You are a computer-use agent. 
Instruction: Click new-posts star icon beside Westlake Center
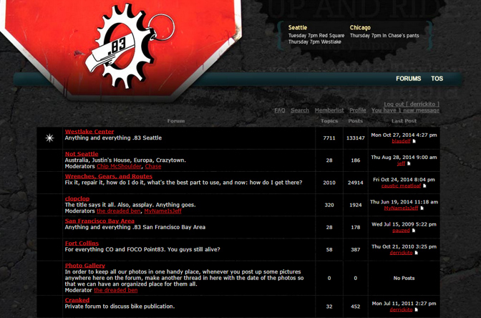point(49,138)
